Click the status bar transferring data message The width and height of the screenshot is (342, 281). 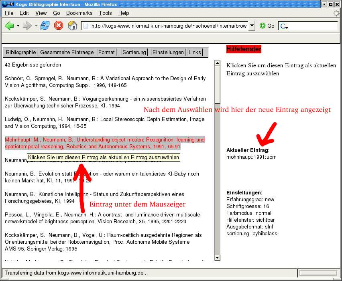point(76,273)
